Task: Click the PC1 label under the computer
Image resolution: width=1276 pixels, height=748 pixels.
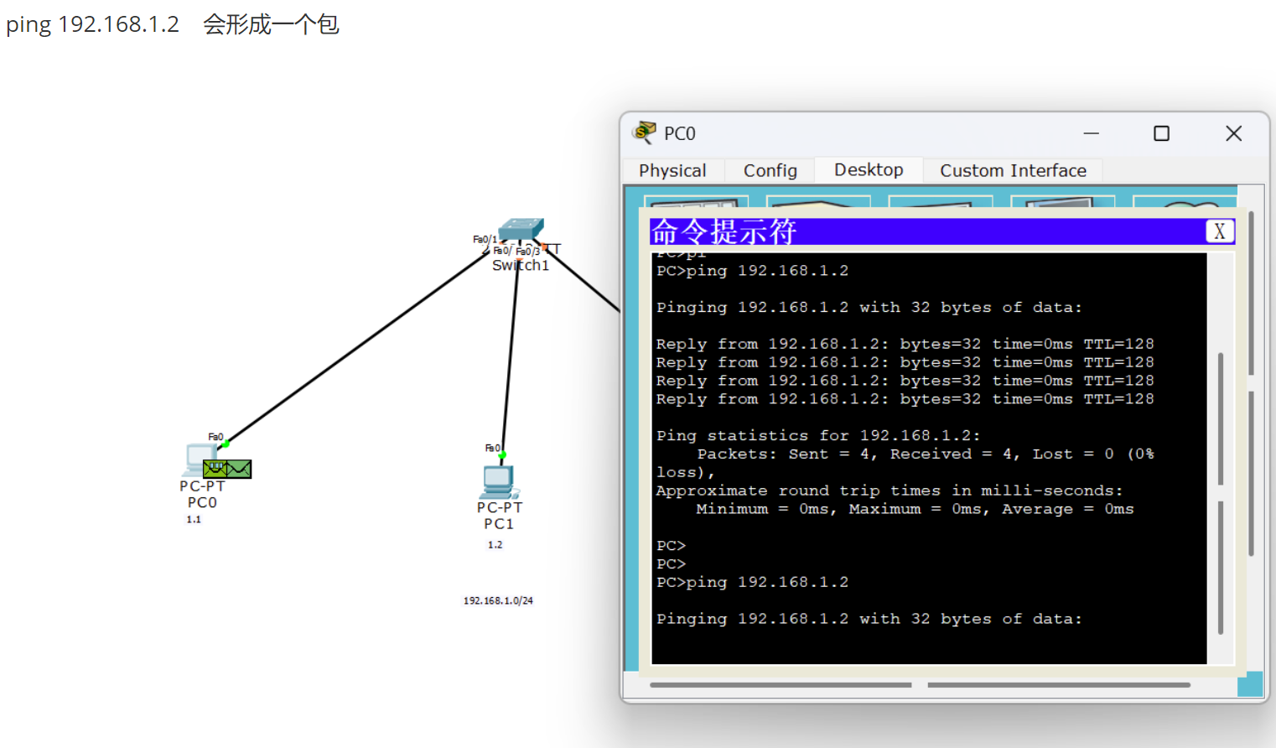Action: 499,524
